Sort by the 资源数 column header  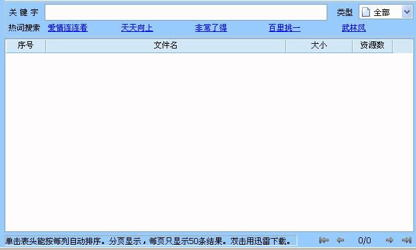pos(372,45)
